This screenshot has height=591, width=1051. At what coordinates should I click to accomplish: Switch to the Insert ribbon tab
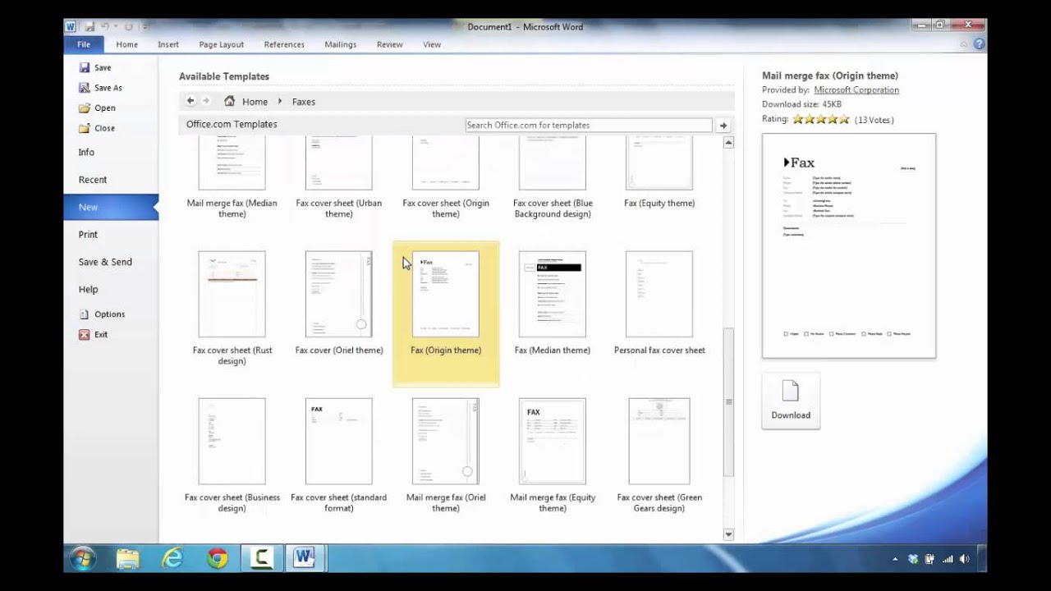click(x=168, y=44)
